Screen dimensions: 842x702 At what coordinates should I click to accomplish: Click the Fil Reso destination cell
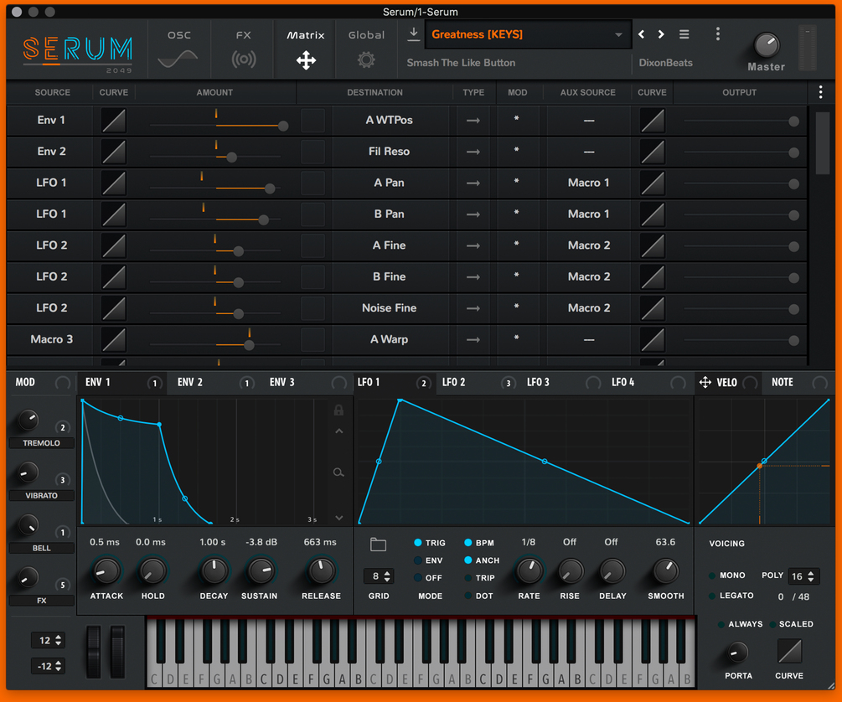pyautogui.click(x=390, y=152)
